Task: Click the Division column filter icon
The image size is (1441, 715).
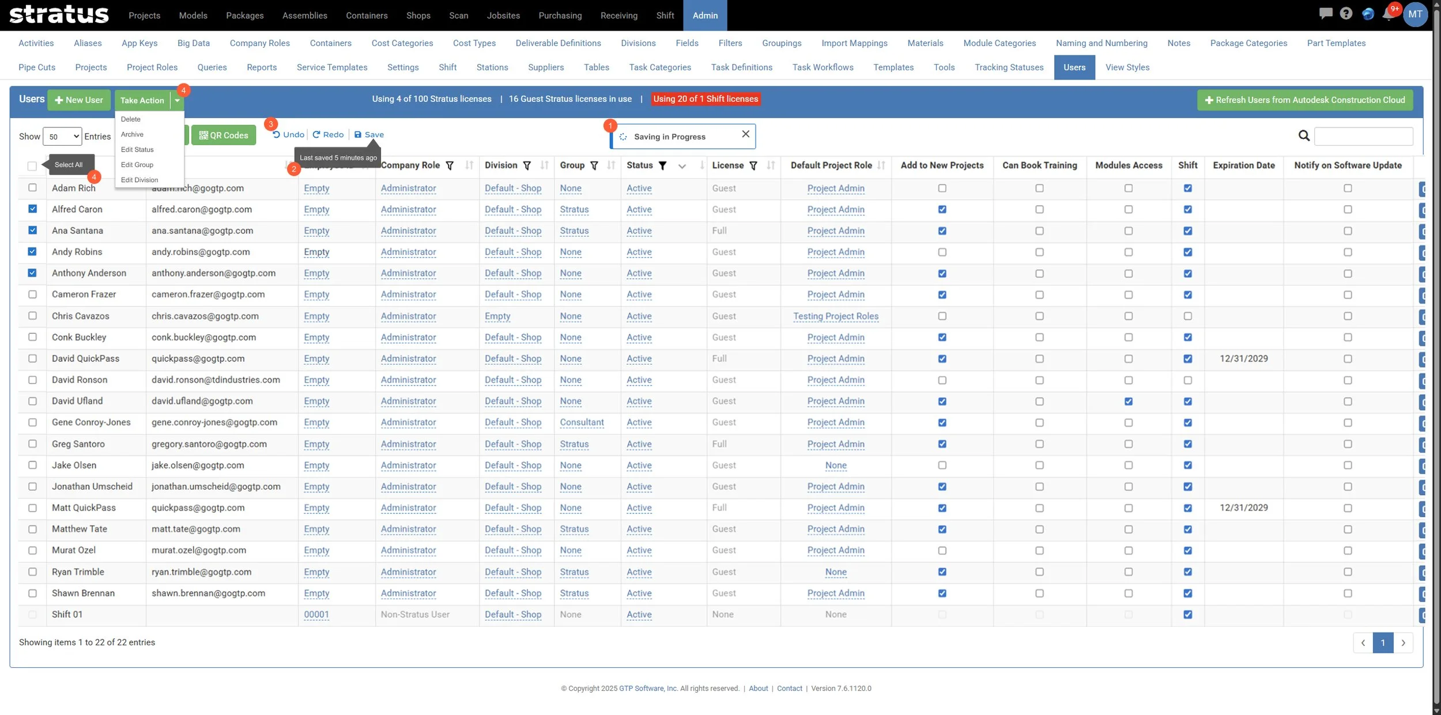Action: point(527,166)
